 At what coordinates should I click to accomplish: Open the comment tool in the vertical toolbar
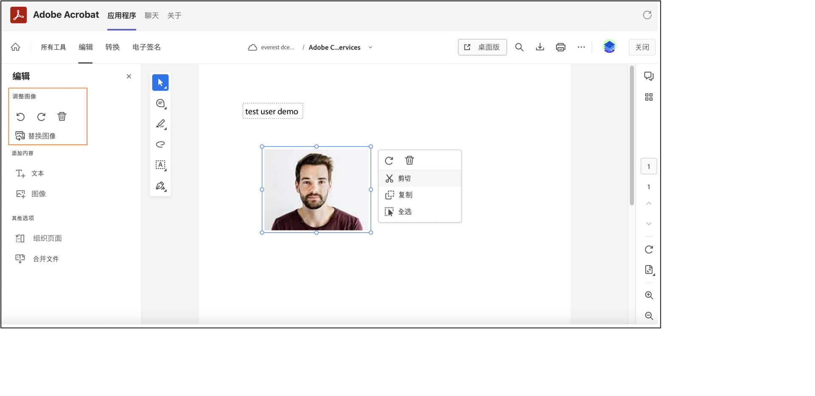[x=160, y=103]
